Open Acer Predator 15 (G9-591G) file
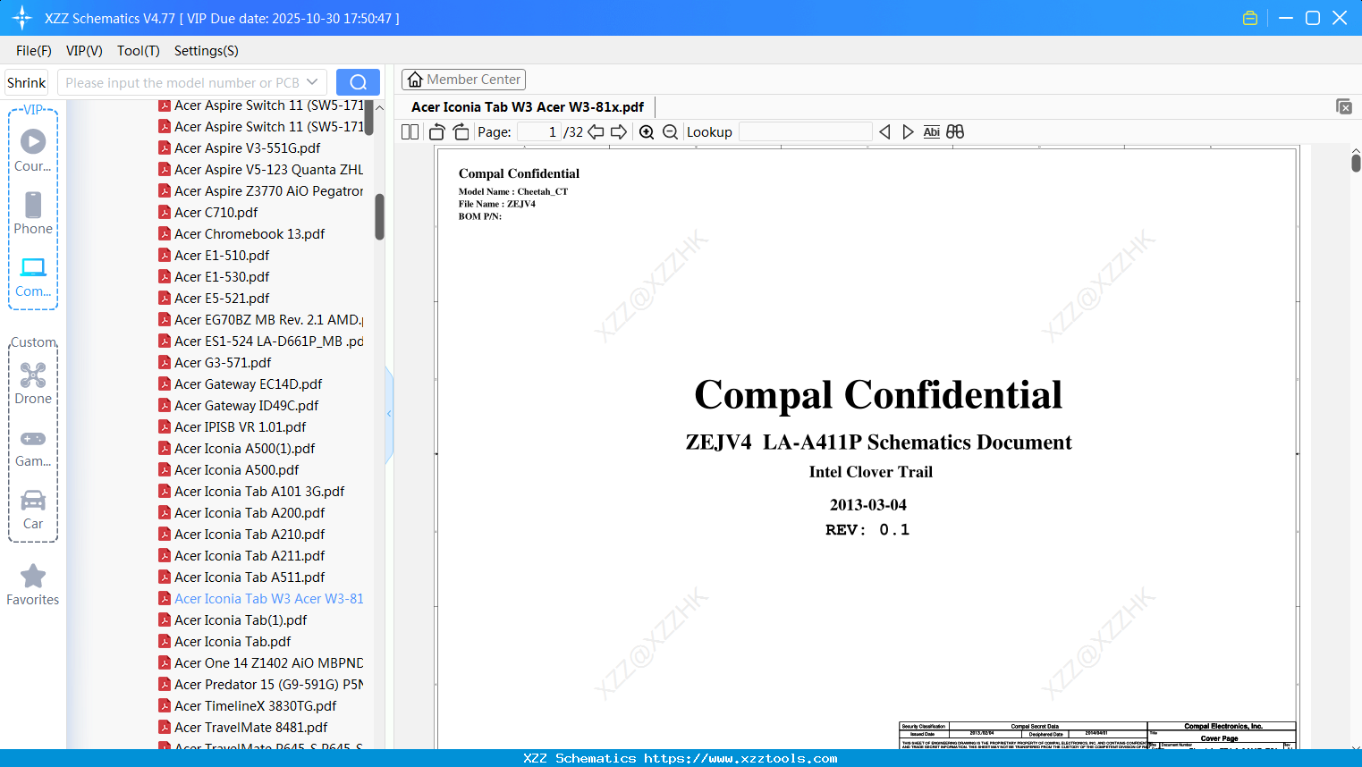 [260, 685]
